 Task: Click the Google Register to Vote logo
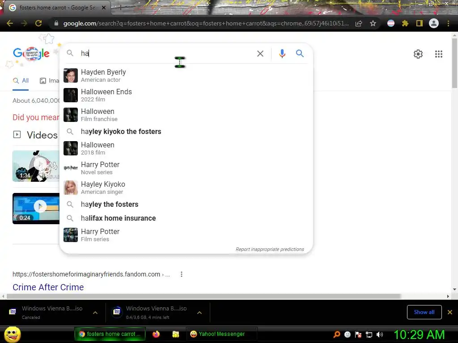pyautogui.click(x=31, y=54)
